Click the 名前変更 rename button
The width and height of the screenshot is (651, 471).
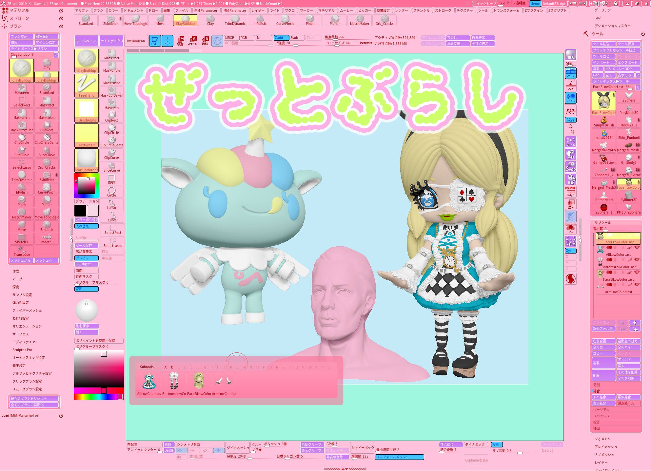pyautogui.click(x=603, y=341)
